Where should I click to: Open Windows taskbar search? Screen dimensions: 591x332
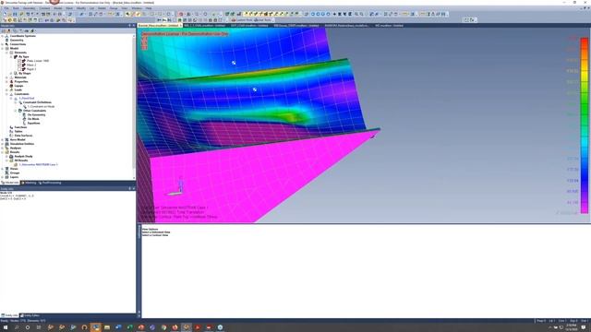click(17, 327)
